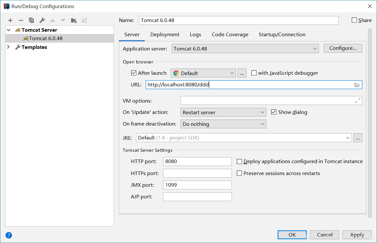Focus the HTTP port field
377x243 pixels.
point(197,161)
